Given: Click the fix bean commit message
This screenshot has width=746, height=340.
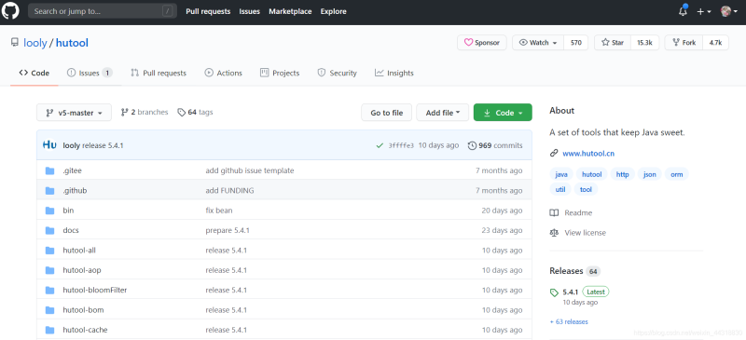Looking at the screenshot, I should point(219,211).
